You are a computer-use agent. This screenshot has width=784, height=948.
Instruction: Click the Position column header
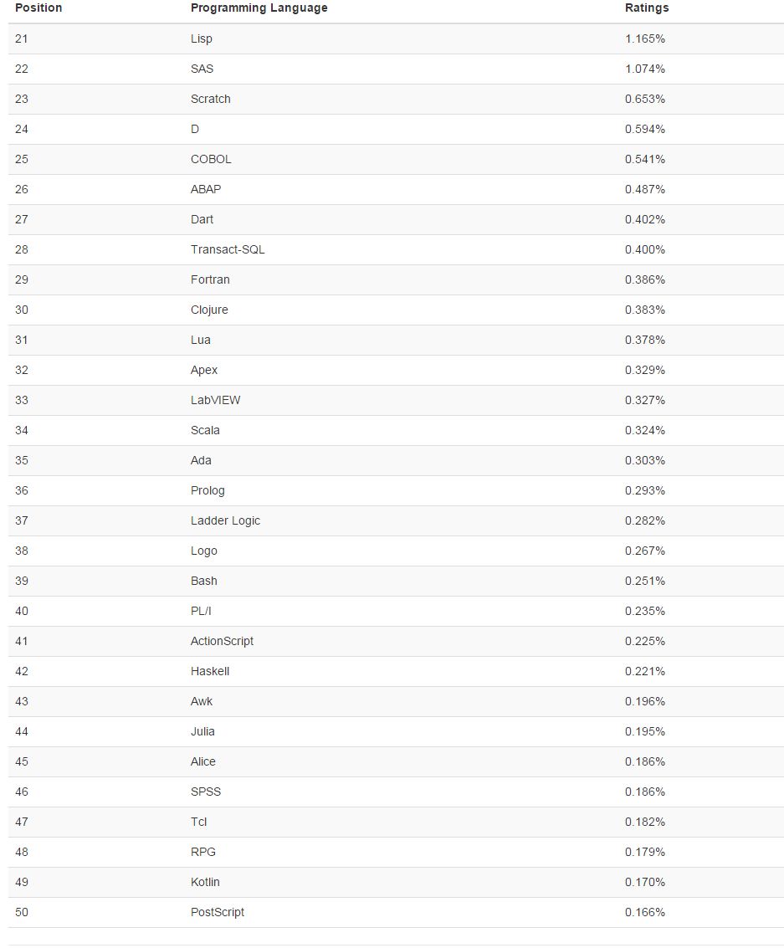pos(38,8)
